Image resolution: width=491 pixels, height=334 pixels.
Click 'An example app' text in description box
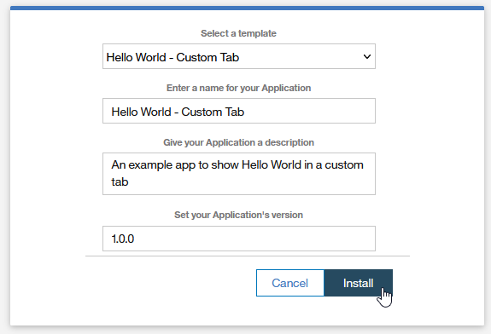pyautogui.click(x=154, y=165)
